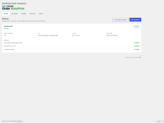Select the OneNote (Desktop) printer row

point(72,50)
